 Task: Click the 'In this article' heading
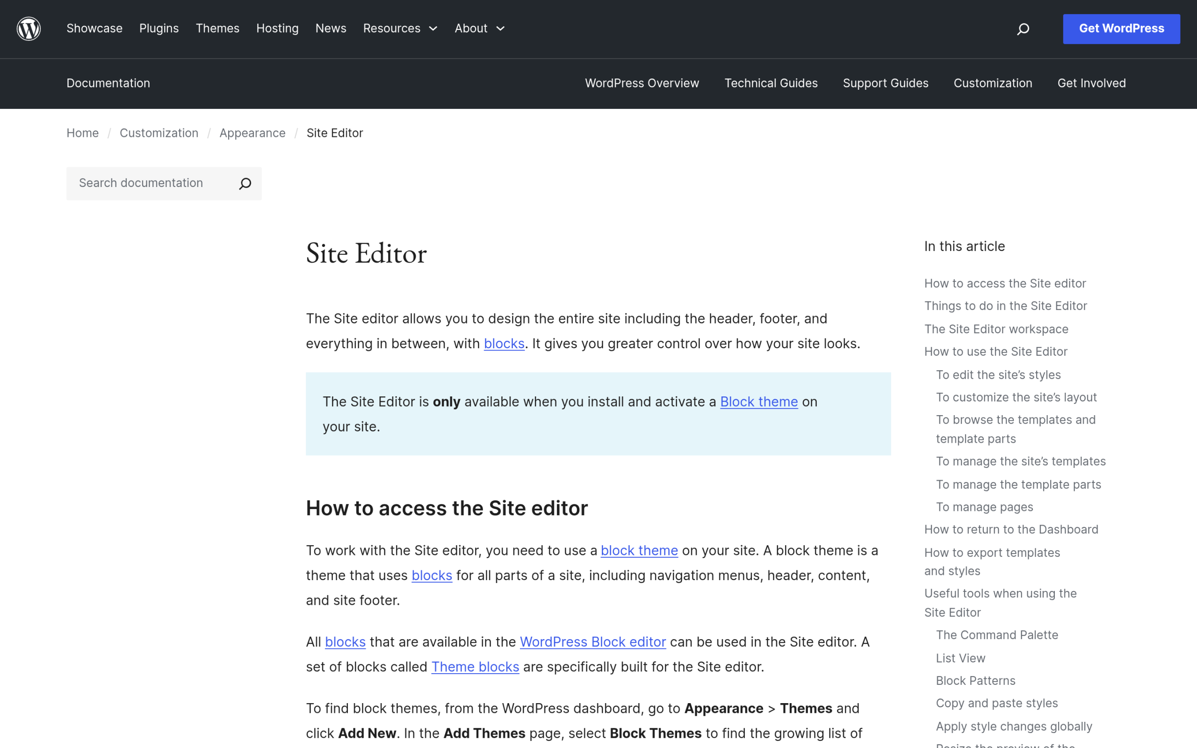coord(964,246)
